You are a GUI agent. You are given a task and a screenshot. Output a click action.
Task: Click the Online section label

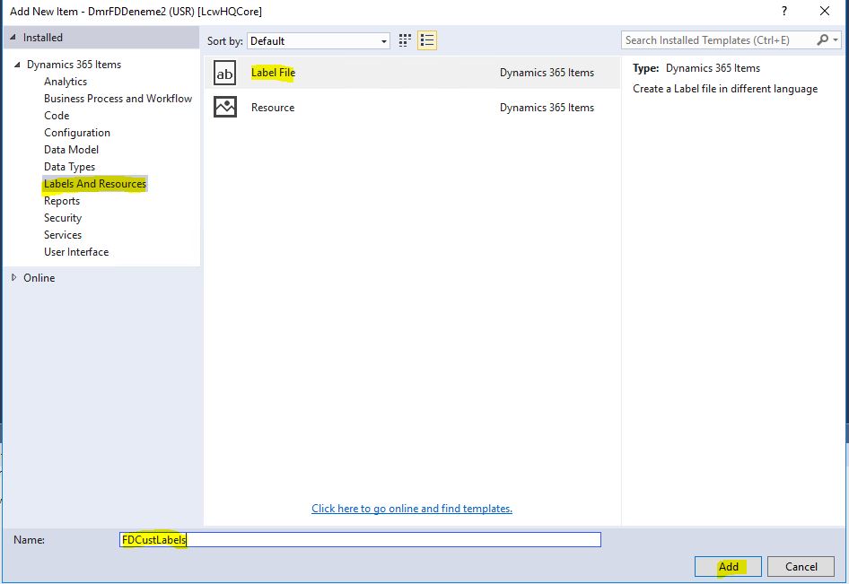coord(39,278)
